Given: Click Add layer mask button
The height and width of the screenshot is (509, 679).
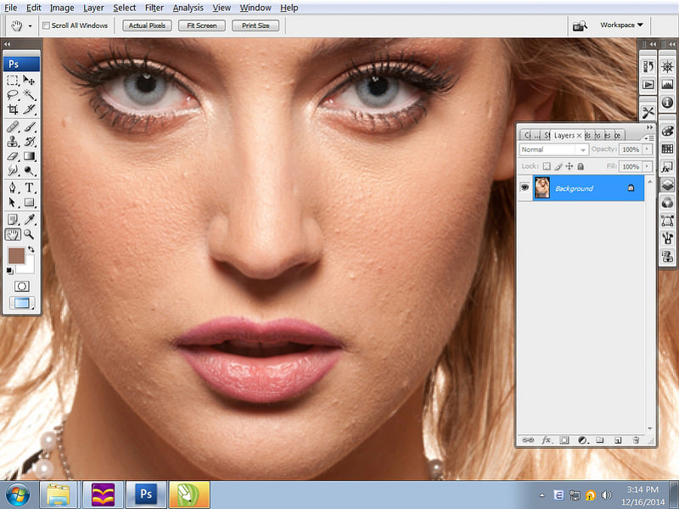Looking at the screenshot, I should (564, 440).
